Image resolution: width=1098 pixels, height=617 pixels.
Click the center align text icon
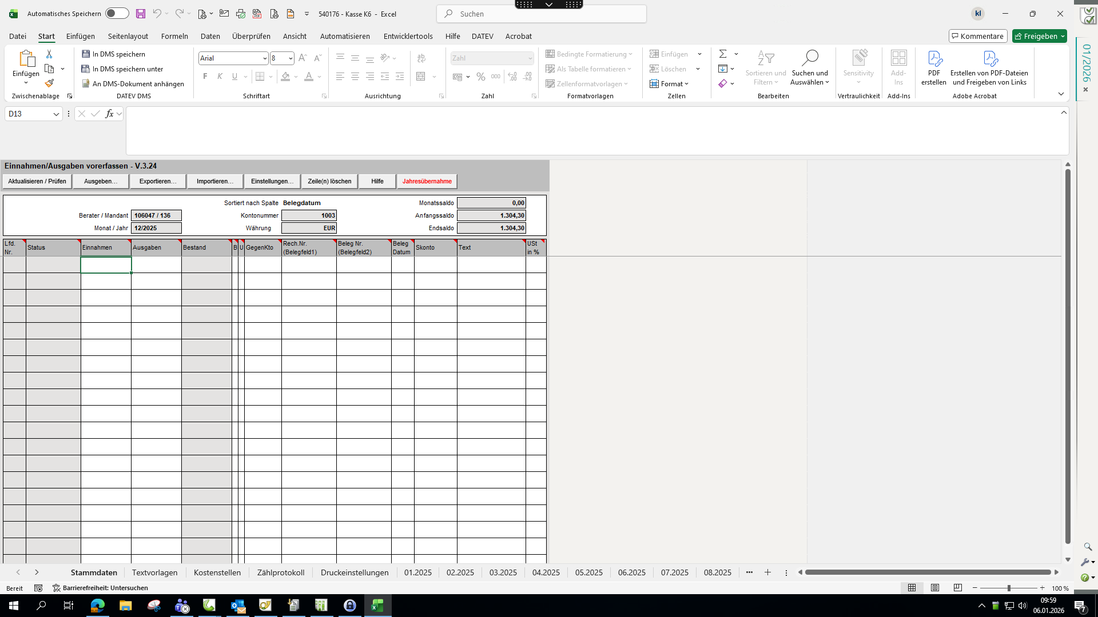[355, 77]
